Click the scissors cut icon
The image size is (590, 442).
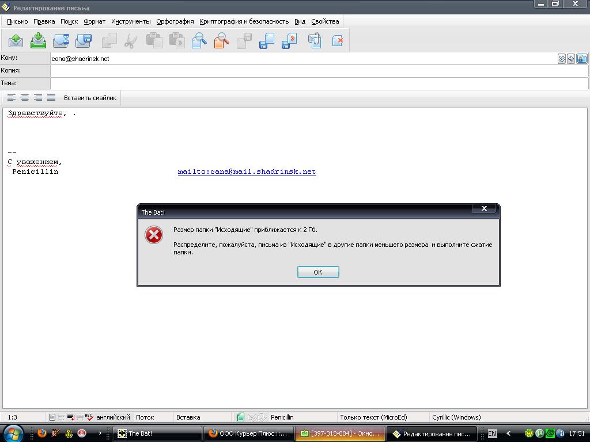(x=130, y=41)
